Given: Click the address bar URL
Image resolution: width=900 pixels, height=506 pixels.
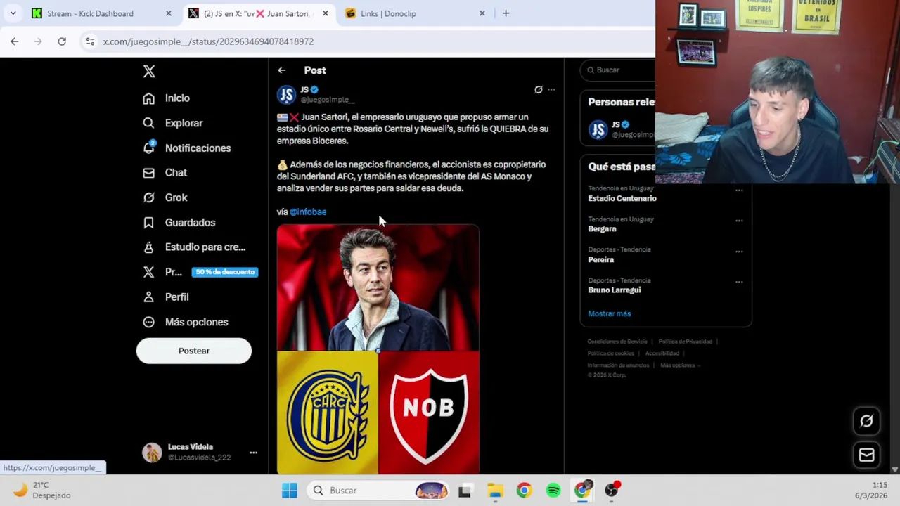Looking at the screenshot, I should point(208,41).
